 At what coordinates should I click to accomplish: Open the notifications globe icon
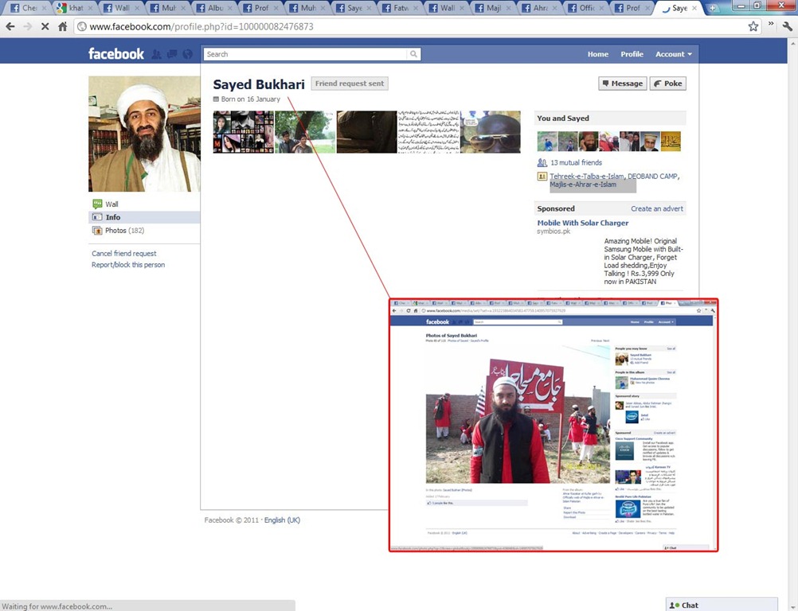pos(187,54)
